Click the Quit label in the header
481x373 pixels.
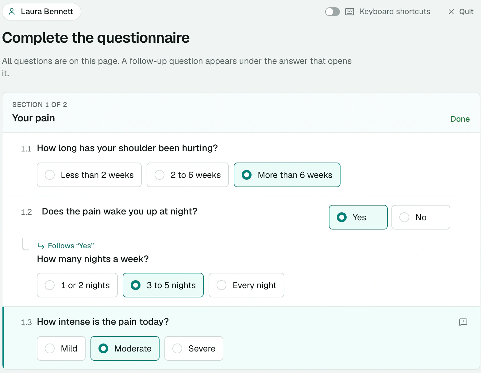(x=466, y=12)
